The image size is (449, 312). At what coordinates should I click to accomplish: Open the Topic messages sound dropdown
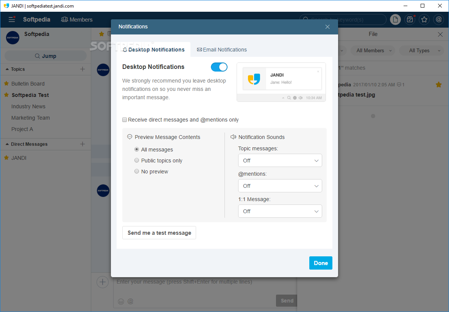(280, 161)
